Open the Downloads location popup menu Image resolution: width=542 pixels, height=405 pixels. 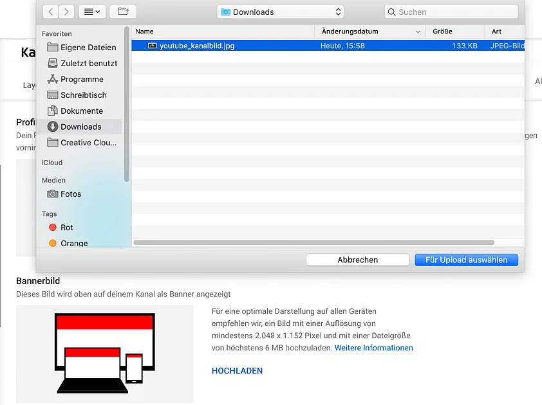pyautogui.click(x=281, y=12)
